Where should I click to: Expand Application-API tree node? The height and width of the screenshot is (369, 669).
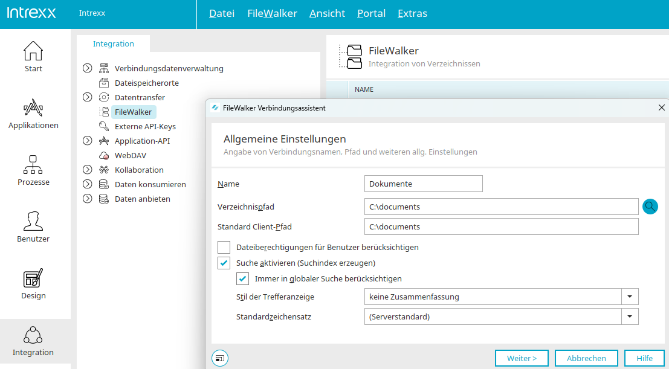88,141
